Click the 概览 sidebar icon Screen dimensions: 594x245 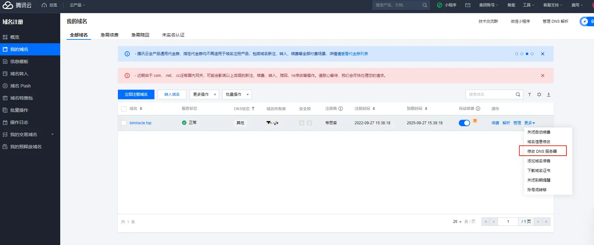coord(5,37)
